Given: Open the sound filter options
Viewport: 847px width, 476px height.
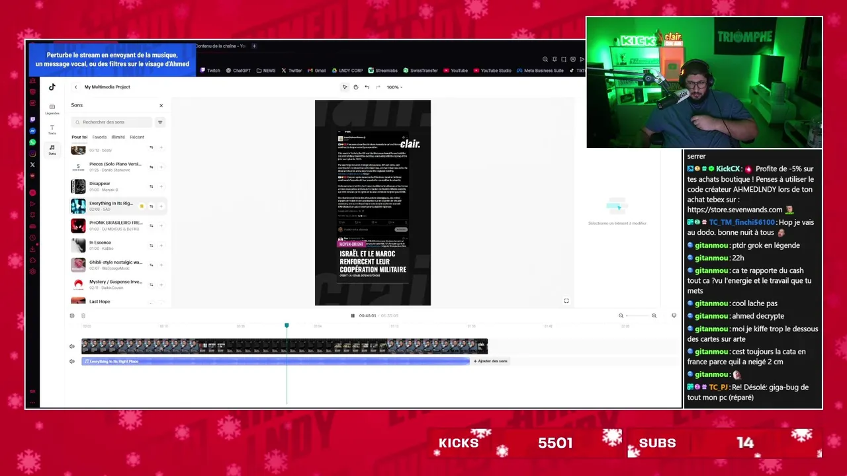Looking at the screenshot, I should point(159,122).
